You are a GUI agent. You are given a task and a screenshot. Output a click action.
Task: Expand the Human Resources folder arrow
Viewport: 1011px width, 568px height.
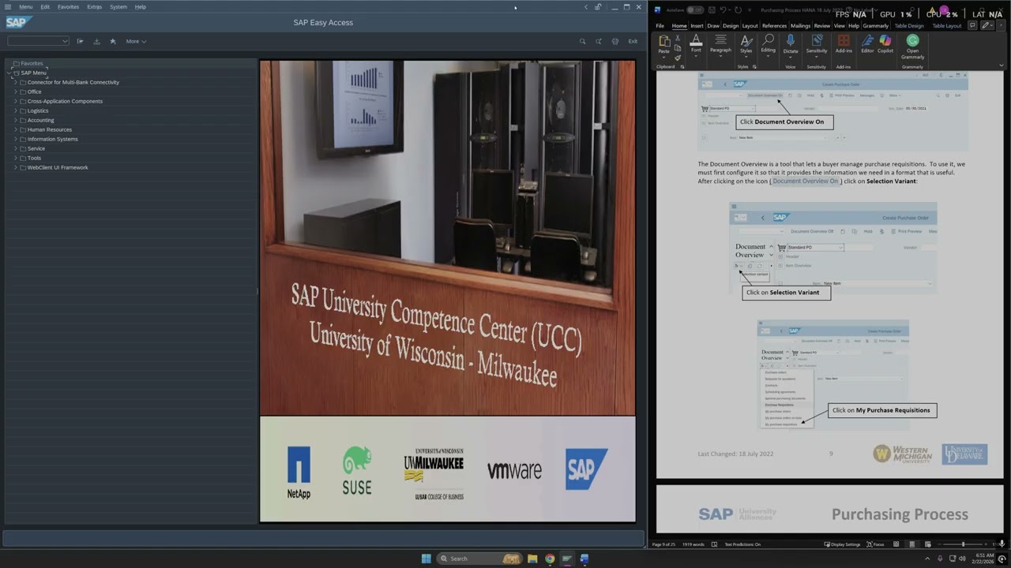(x=16, y=129)
